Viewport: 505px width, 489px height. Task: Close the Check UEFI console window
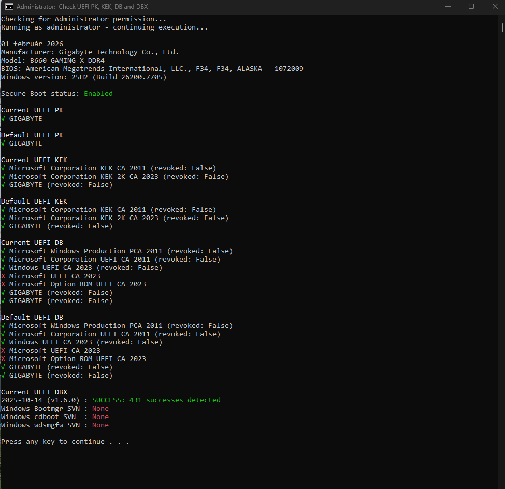495,6
